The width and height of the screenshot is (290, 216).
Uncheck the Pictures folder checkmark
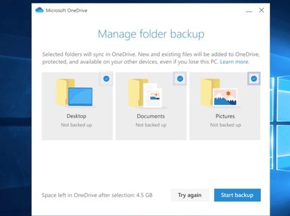click(254, 79)
